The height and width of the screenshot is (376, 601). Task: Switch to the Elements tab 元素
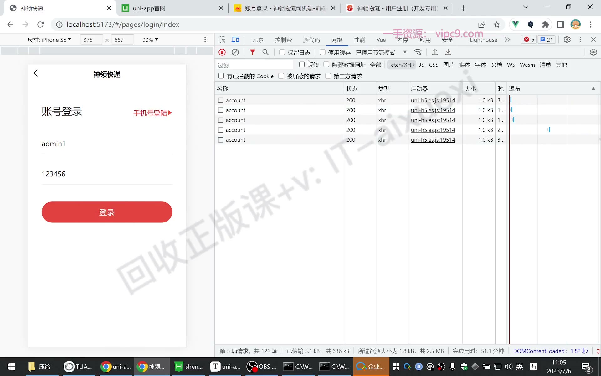click(258, 40)
